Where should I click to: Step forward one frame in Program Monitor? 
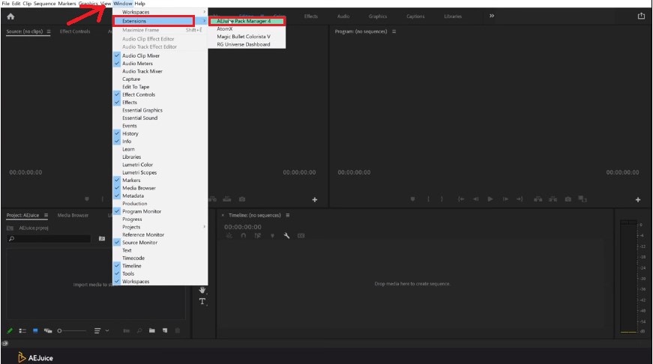[505, 199]
